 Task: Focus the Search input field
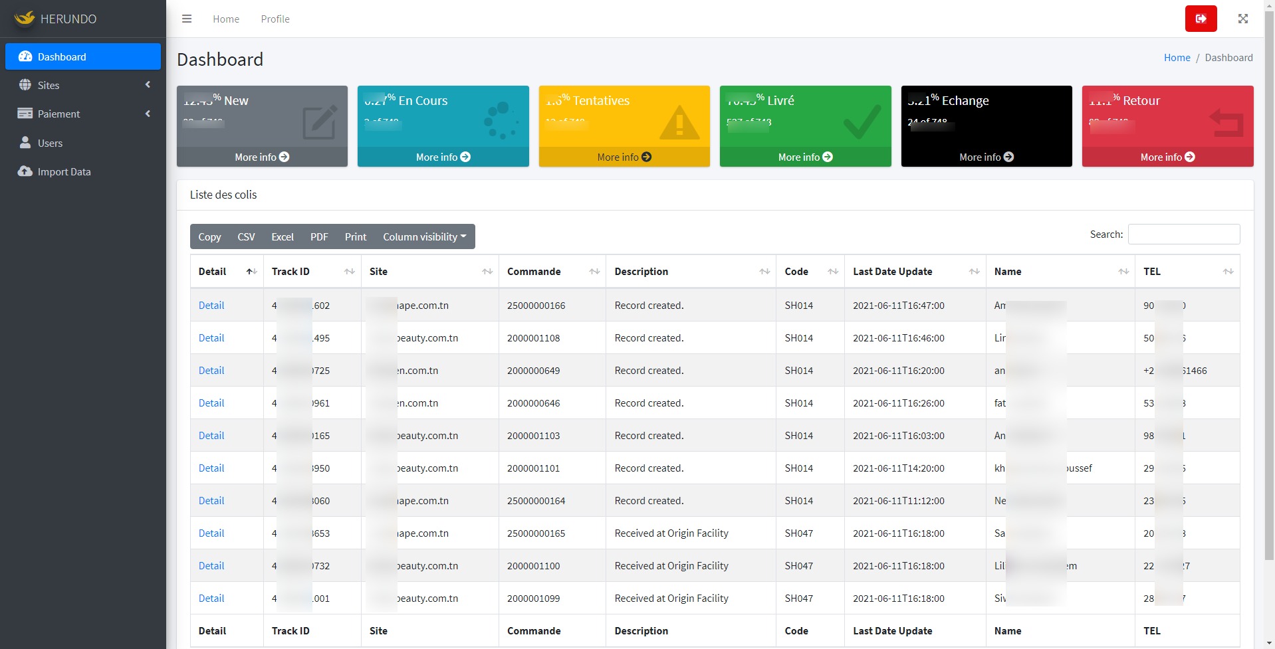coord(1184,234)
